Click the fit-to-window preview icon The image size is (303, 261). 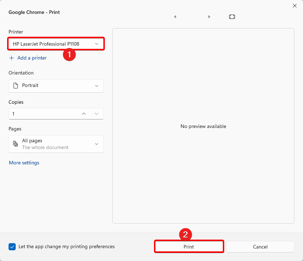coord(232,16)
